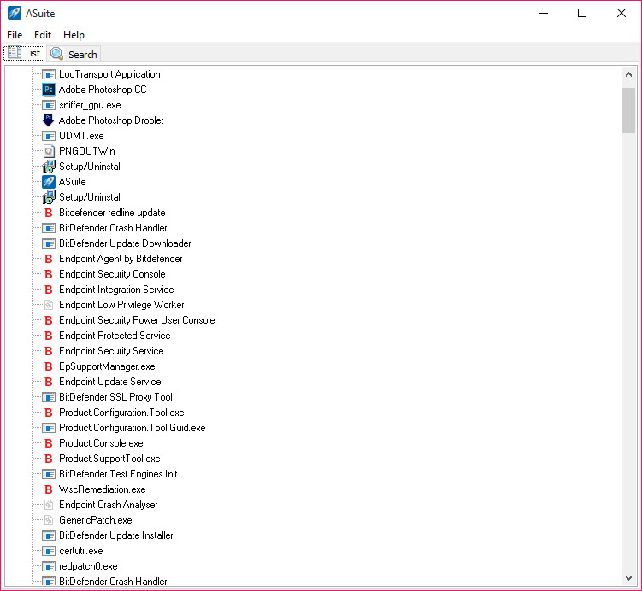
Task: Select Endpoint Low Privilege Worker text
Action: coord(121,305)
